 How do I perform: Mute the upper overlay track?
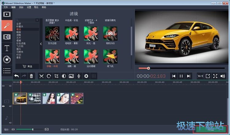(10, 86)
